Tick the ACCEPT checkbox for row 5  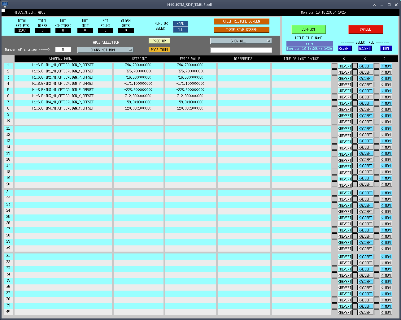click(355, 91)
